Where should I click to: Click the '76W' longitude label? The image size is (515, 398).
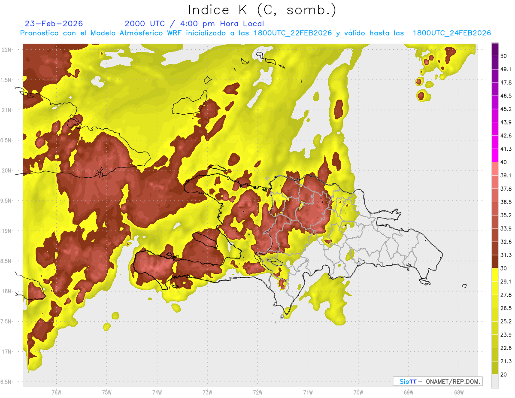click(x=56, y=392)
